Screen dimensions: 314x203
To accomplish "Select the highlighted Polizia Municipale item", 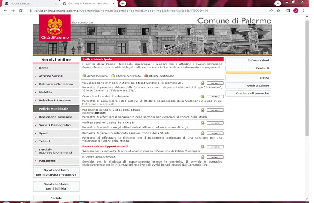I will point(56,109).
